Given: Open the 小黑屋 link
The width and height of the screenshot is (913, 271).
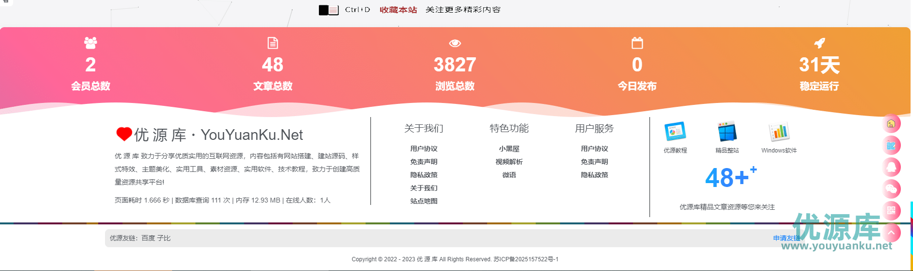Looking at the screenshot, I should point(509,149).
